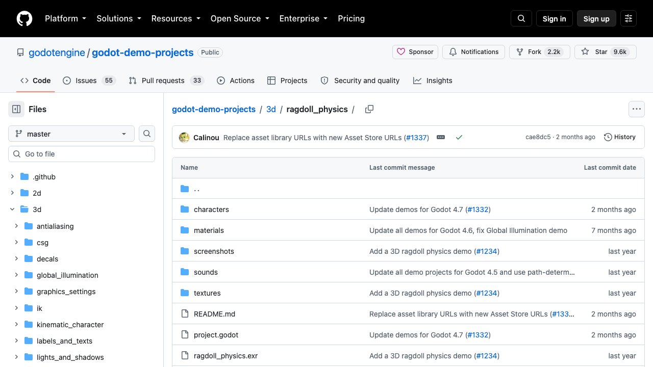This screenshot has height=367, width=653.
Task: Search files with the magnifier next to master
Action: coord(147,134)
